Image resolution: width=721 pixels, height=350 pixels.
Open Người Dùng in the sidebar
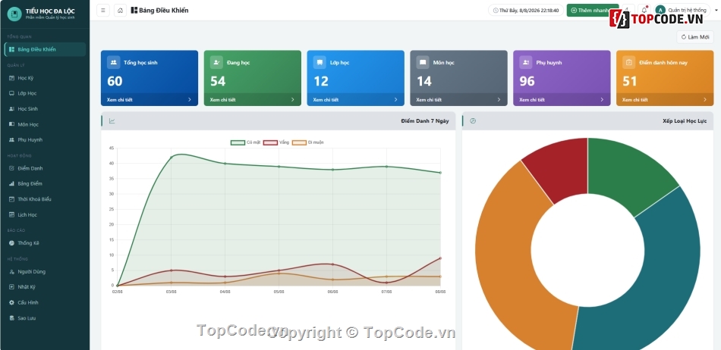[x=45, y=271]
